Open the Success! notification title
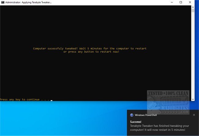Screen dimensions: 199x136 pos(136,122)
